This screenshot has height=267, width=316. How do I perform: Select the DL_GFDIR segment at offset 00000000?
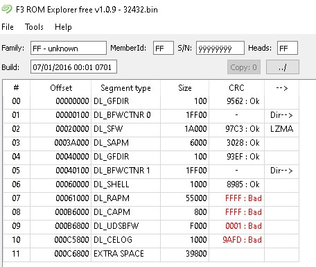pyautogui.click(x=151, y=101)
